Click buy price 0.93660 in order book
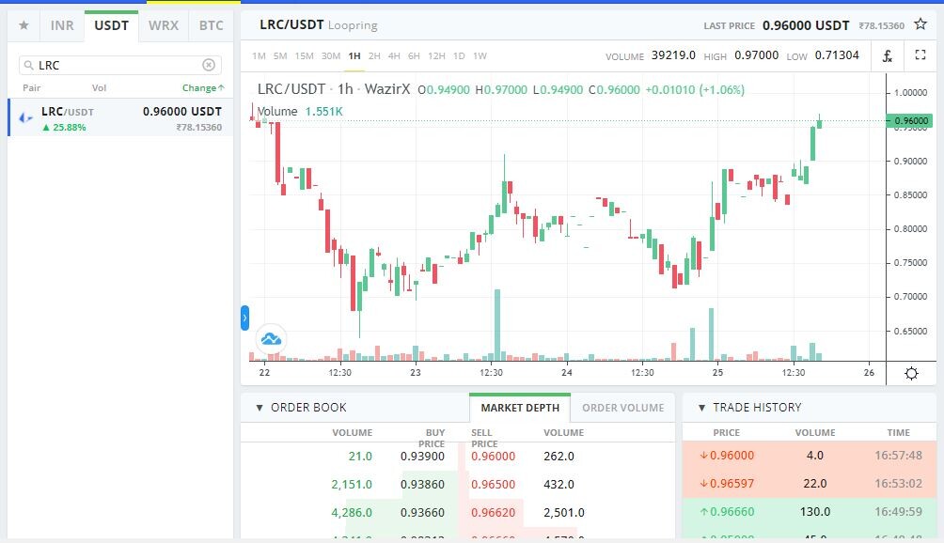The width and height of the screenshot is (944, 543). pos(422,513)
